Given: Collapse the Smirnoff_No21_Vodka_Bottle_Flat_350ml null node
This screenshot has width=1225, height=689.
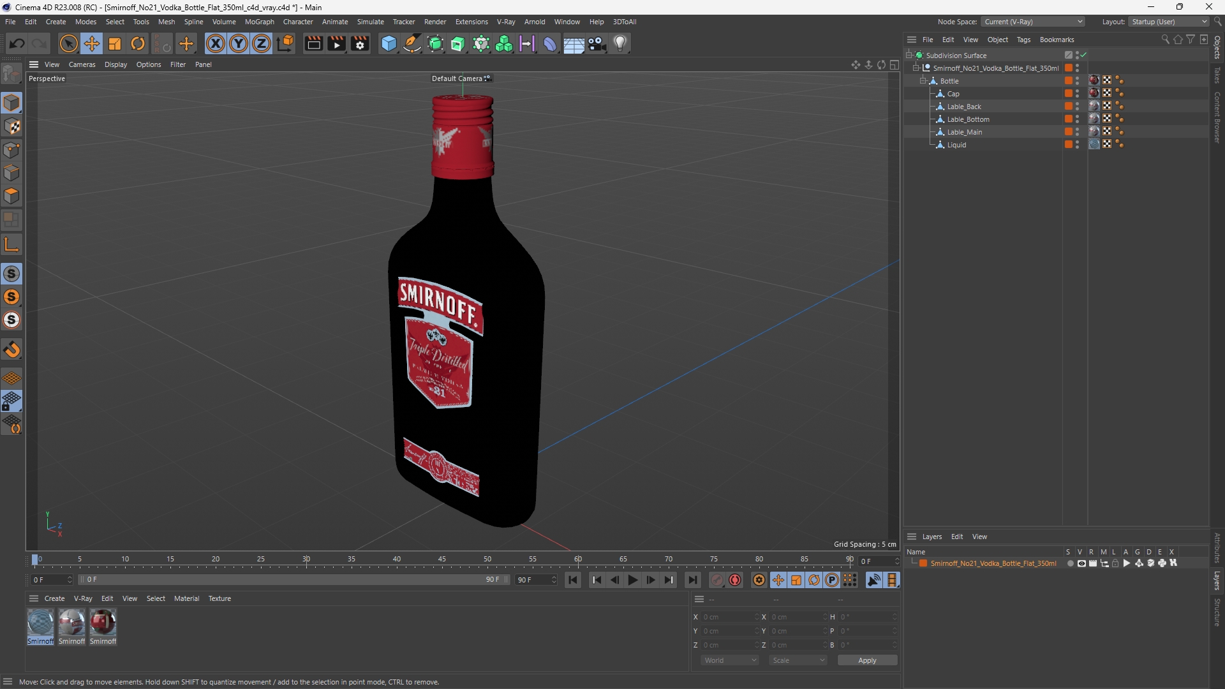Looking at the screenshot, I should click(x=916, y=68).
